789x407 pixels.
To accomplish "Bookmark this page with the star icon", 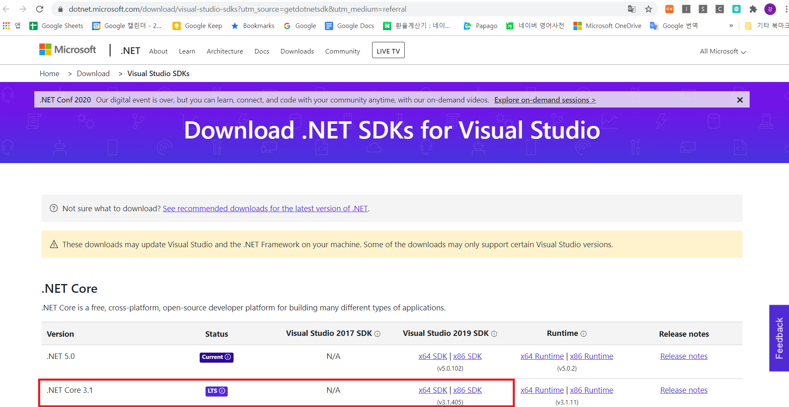I will point(648,9).
